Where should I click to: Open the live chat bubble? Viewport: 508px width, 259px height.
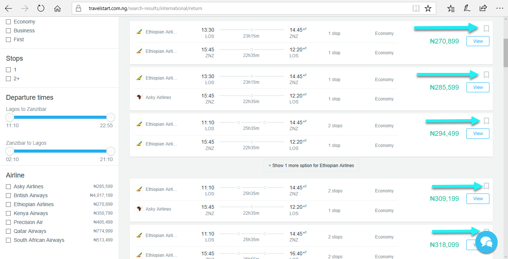(x=486, y=242)
